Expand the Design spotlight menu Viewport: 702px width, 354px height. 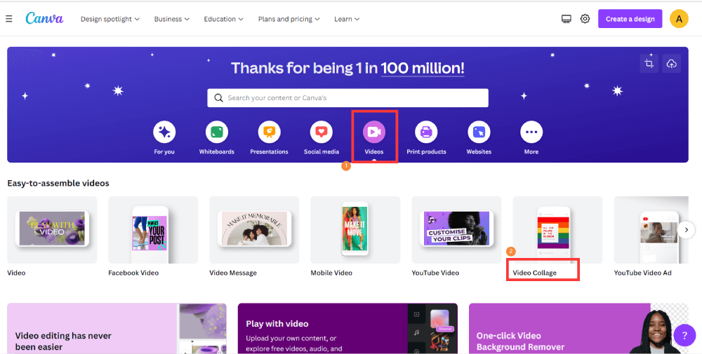(110, 19)
